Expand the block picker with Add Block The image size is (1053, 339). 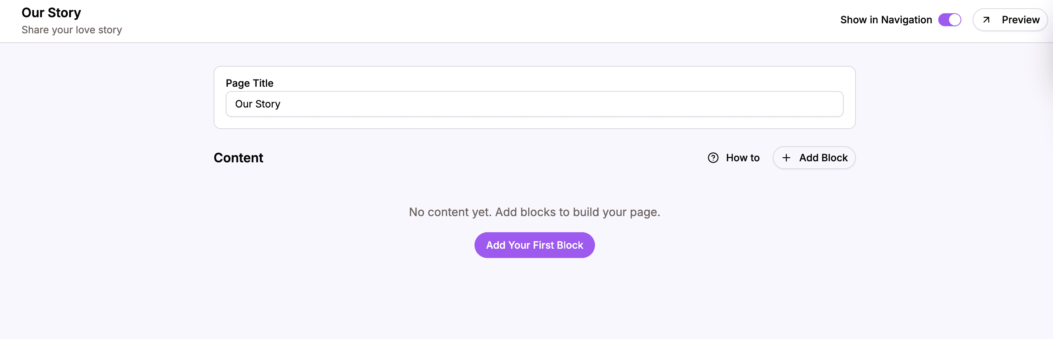tap(814, 157)
